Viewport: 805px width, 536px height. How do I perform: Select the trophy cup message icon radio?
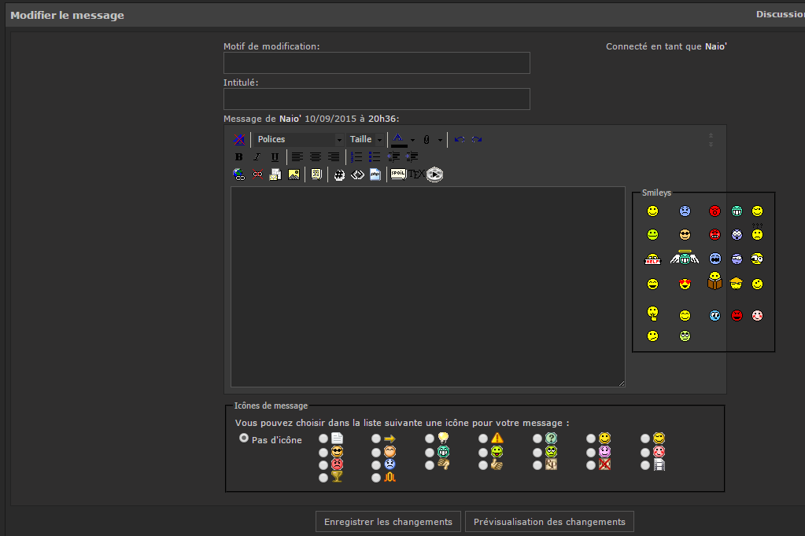coord(323,478)
